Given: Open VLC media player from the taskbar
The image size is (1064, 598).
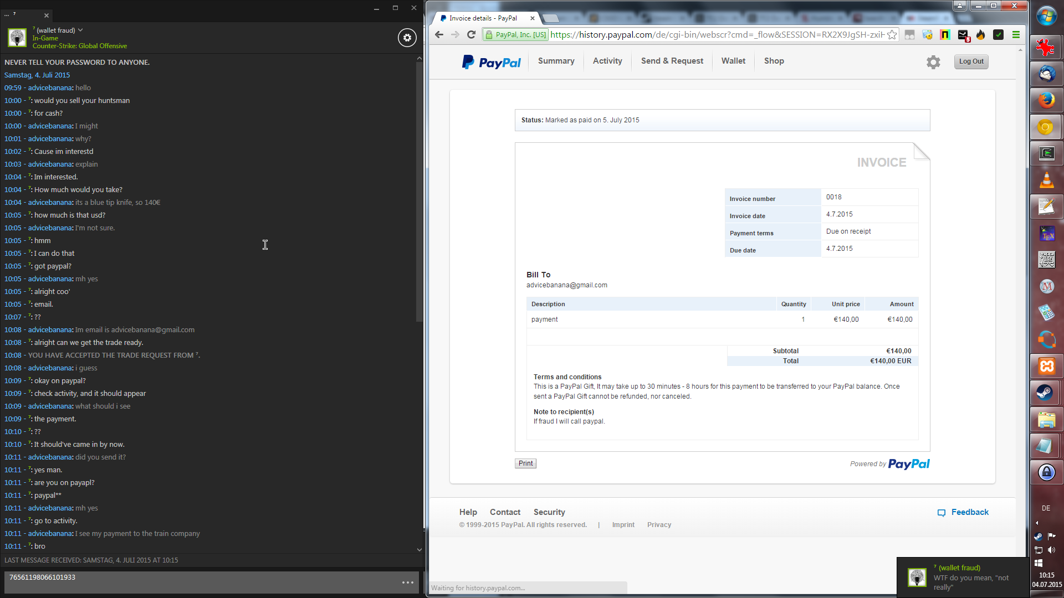Looking at the screenshot, I should [1046, 180].
